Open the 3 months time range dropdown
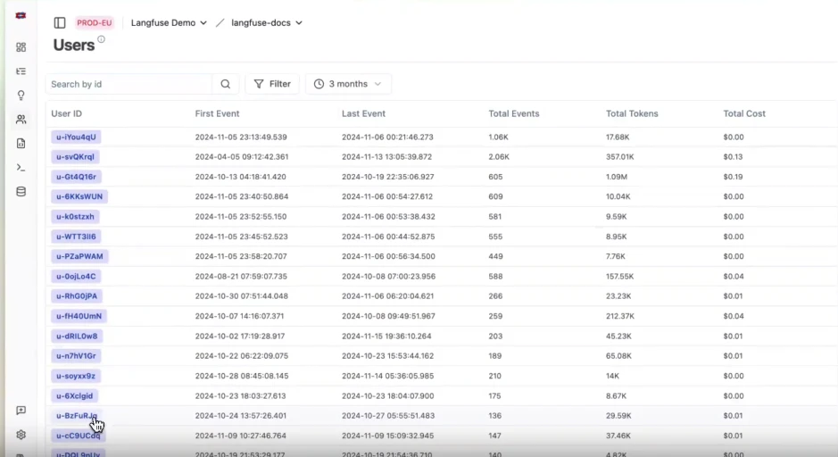838x457 pixels. [x=348, y=84]
